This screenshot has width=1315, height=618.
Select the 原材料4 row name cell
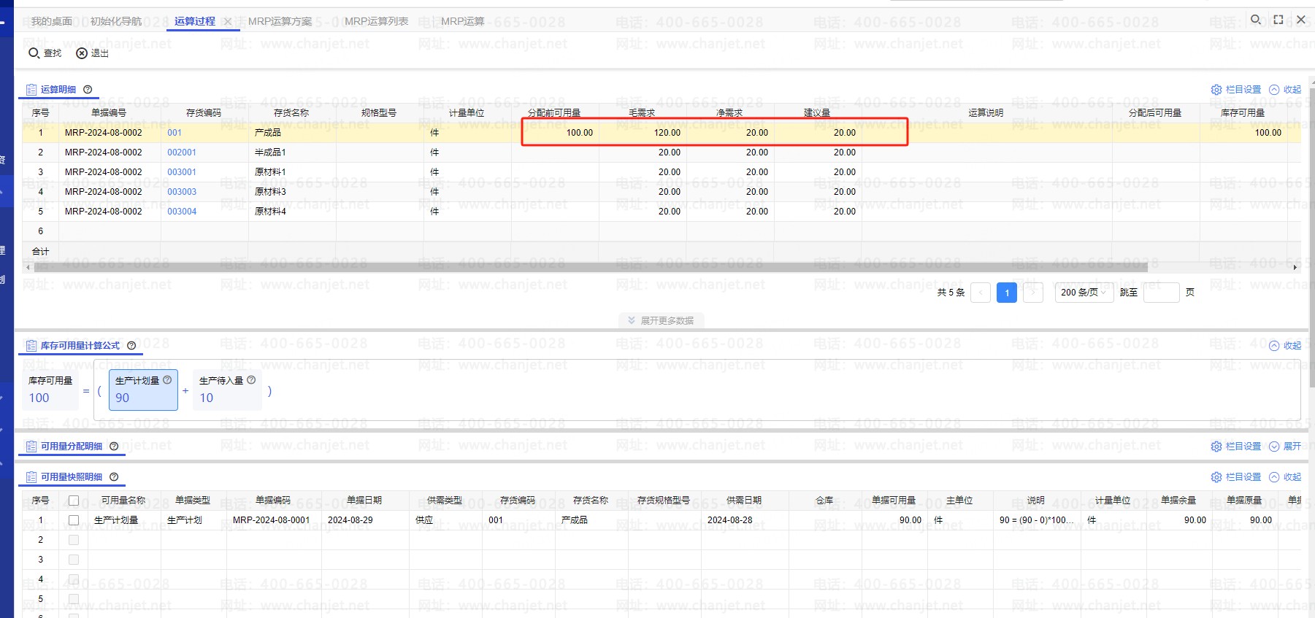click(292, 212)
